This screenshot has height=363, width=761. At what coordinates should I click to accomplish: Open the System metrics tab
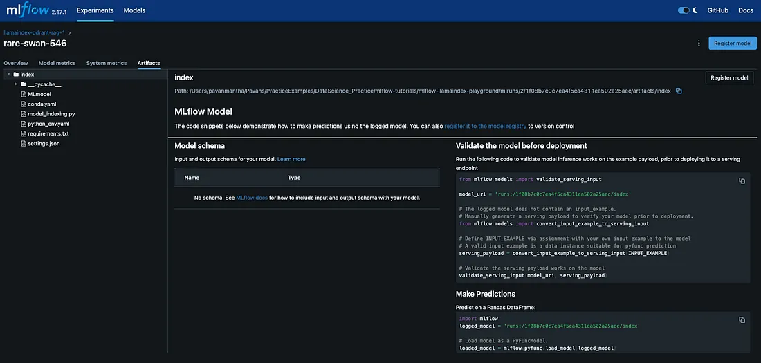point(107,63)
